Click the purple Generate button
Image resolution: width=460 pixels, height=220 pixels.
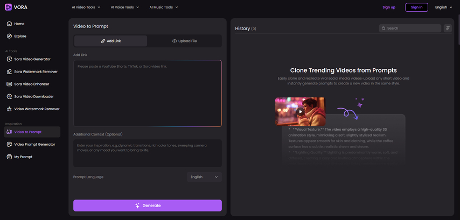[x=148, y=205]
